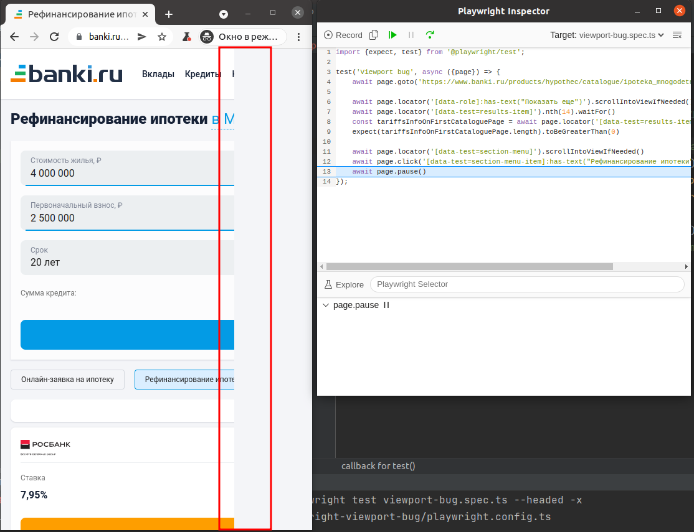Click the Copy script icon next to Record
The width and height of the screenshot is (694, 532).
point(373,35)
